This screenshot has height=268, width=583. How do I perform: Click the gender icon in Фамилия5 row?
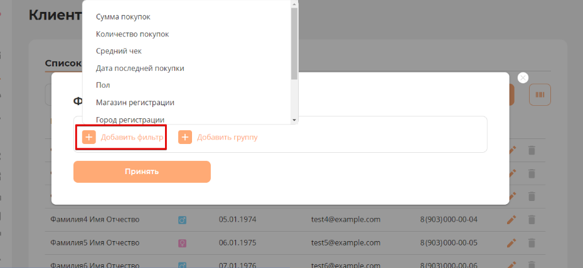point(183,243)
